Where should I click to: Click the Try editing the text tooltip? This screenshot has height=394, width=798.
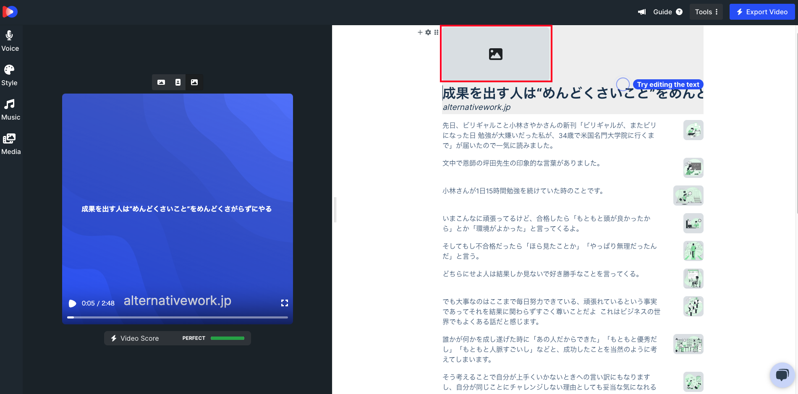[668, 84]
